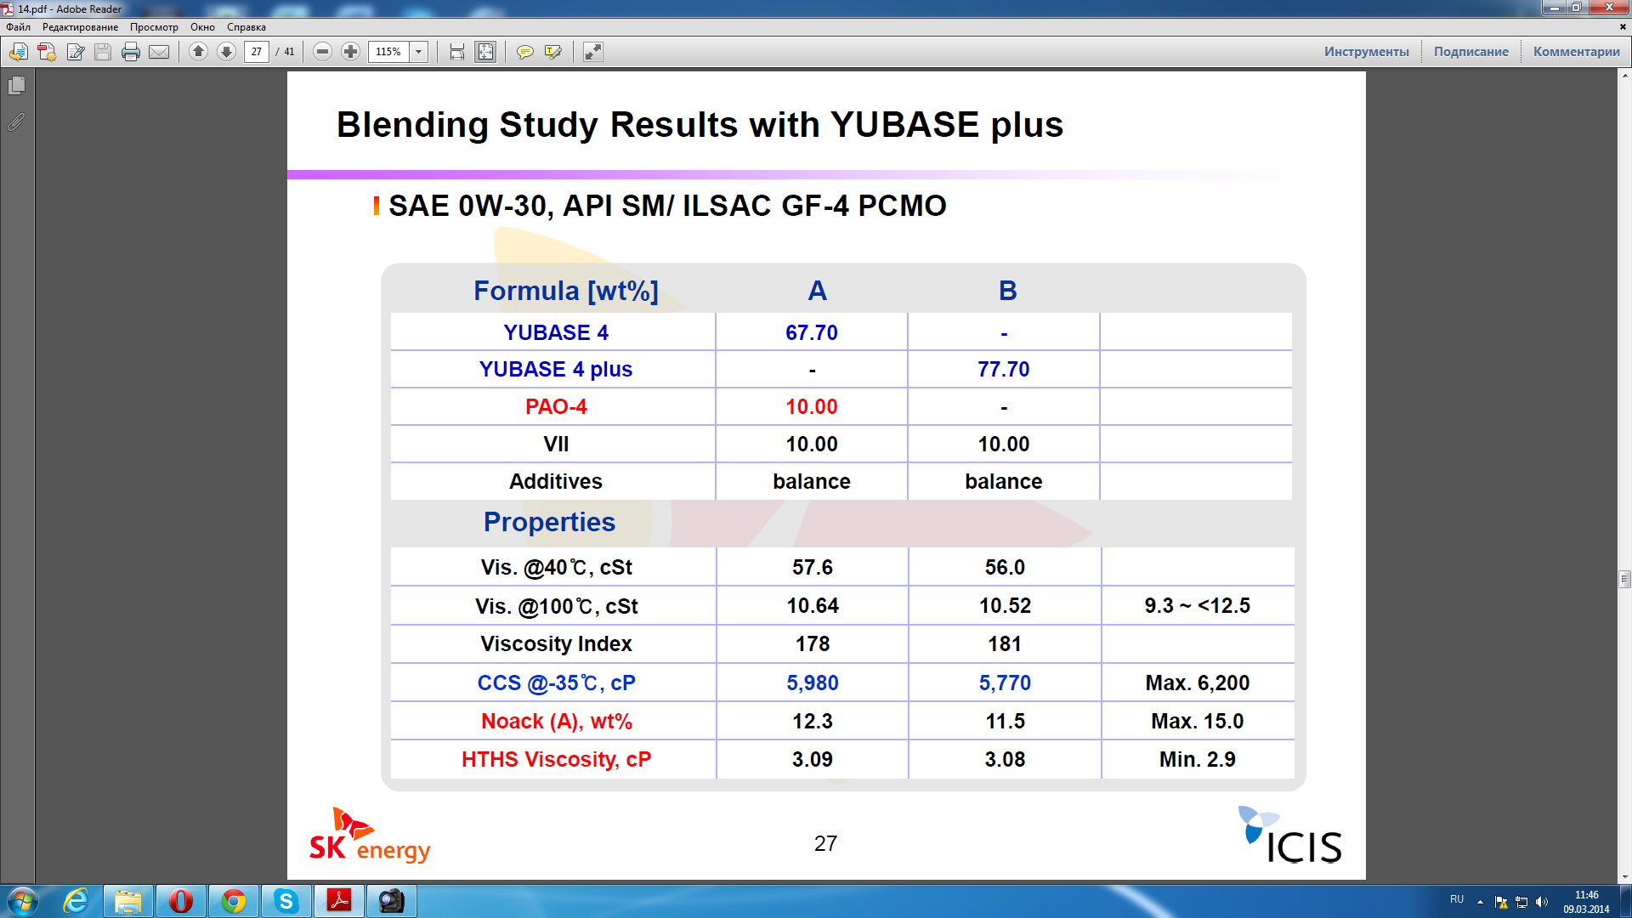Click the Action Center flag tray icon
Screen dimensions: 1632x918
(x=1501, y=901)
